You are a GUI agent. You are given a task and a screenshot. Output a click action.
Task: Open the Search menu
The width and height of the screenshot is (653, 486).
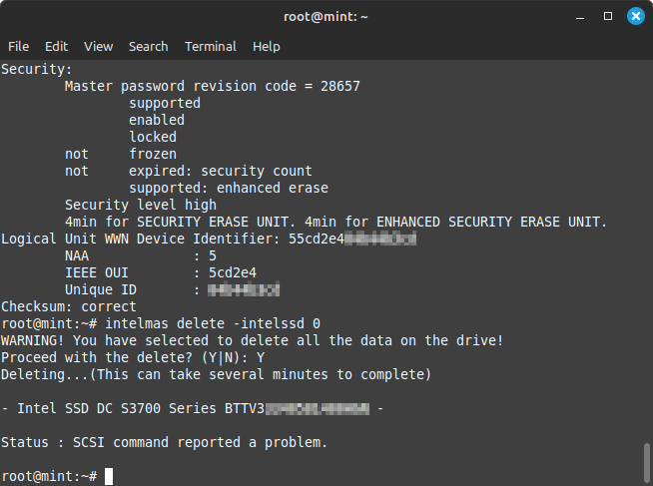pyautogui.click(x=148, y=46)
